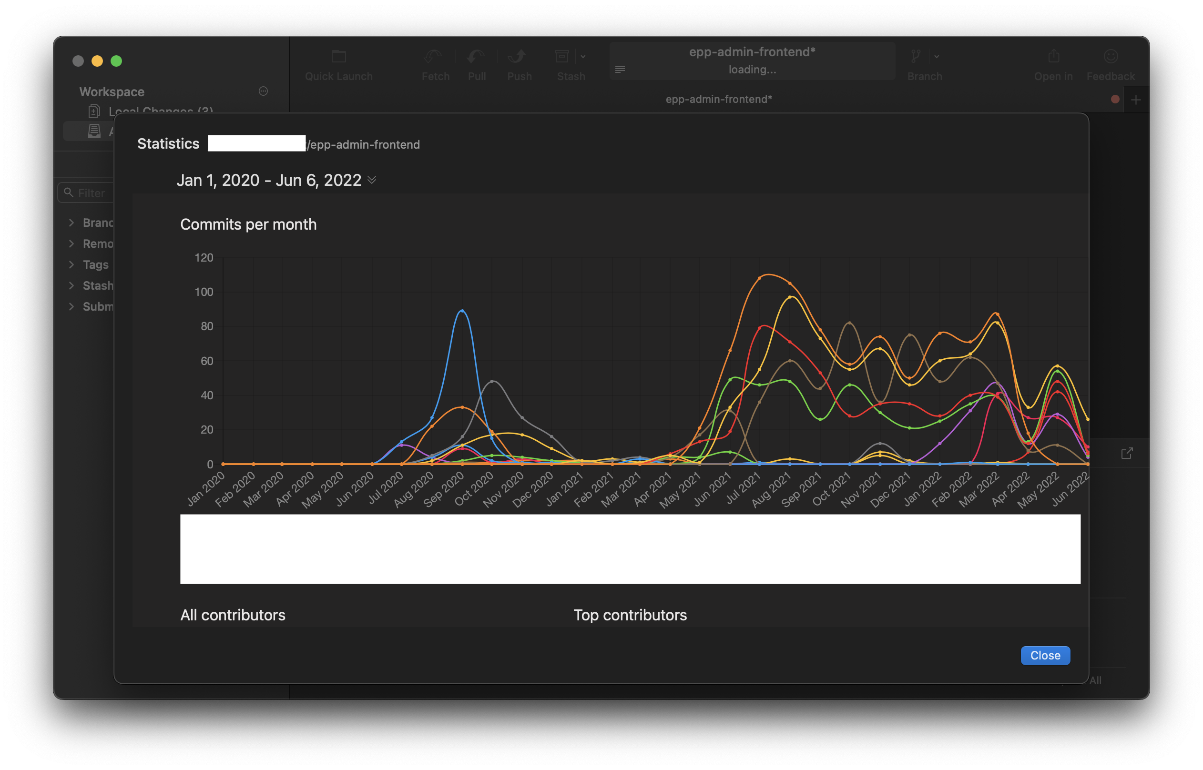The width and height of the screenshot is (1203, 770).
Task: Open the Stash options dropdown arrow
Action: tap(582, 57)
